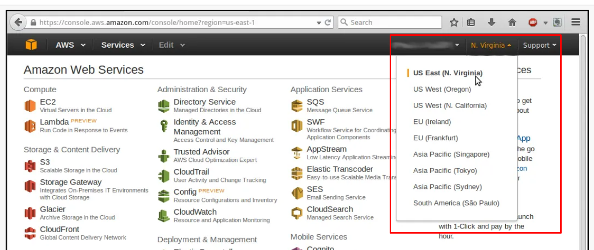Select US East (N. Virginia) region
This screenshot has width=594, height=250.
(448, 73)
